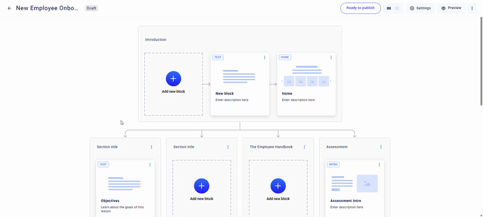Image resolution: width=483 pixels, height=217 pixels.
Task: Add new block in second Section title
Action: 202,186
